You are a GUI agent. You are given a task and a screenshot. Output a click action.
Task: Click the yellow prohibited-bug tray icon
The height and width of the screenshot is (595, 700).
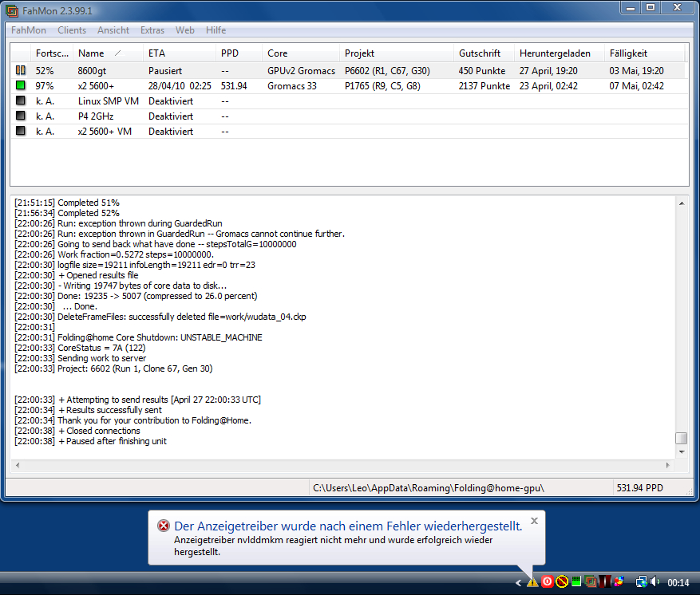pos(562,581)
